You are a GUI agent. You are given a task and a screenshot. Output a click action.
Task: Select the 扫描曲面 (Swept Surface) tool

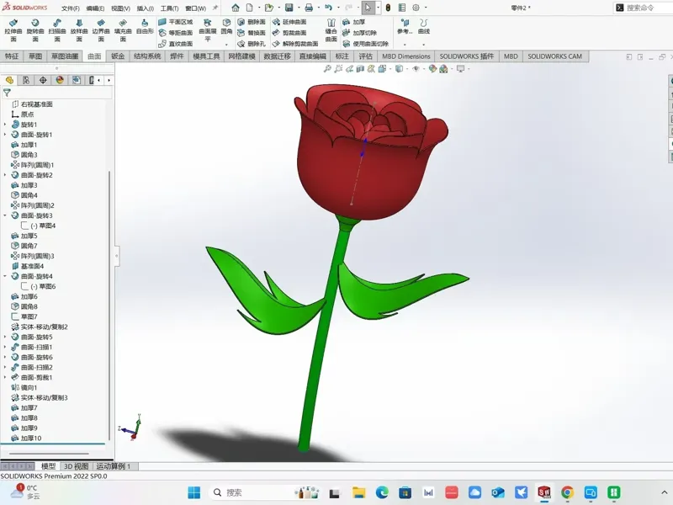[57, 30]
